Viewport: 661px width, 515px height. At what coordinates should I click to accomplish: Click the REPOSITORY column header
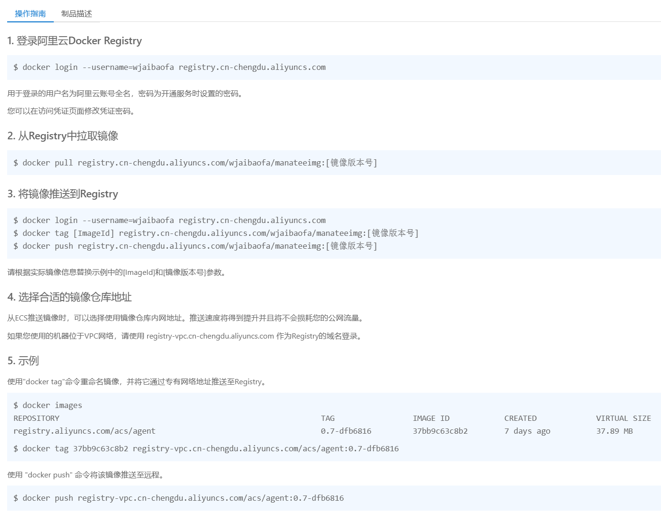pyautogui.click(x=37, y=418)
